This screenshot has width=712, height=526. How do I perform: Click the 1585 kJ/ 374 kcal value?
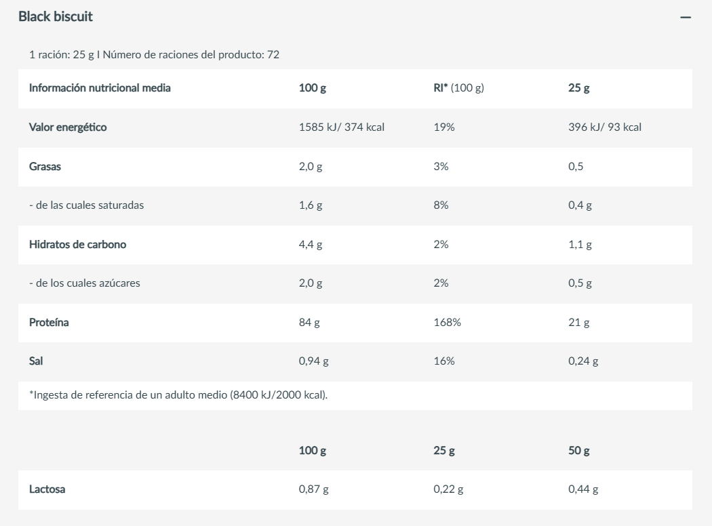(x=342, y=127)
